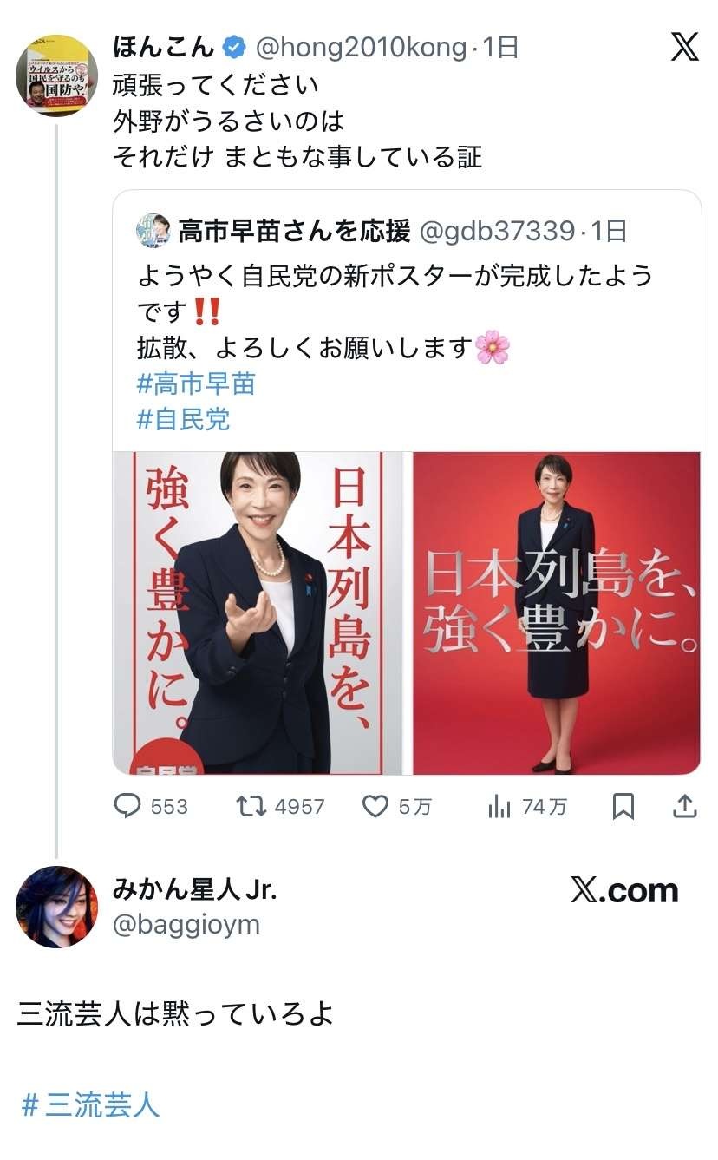Open hashtag #自民党 link

184,419
